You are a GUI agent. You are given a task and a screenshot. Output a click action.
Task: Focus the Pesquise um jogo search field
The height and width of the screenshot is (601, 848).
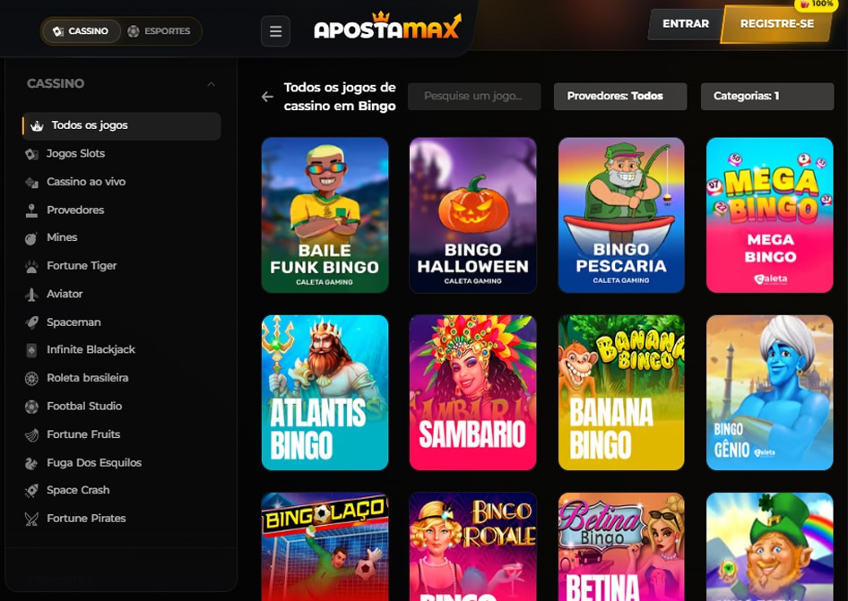474,96
